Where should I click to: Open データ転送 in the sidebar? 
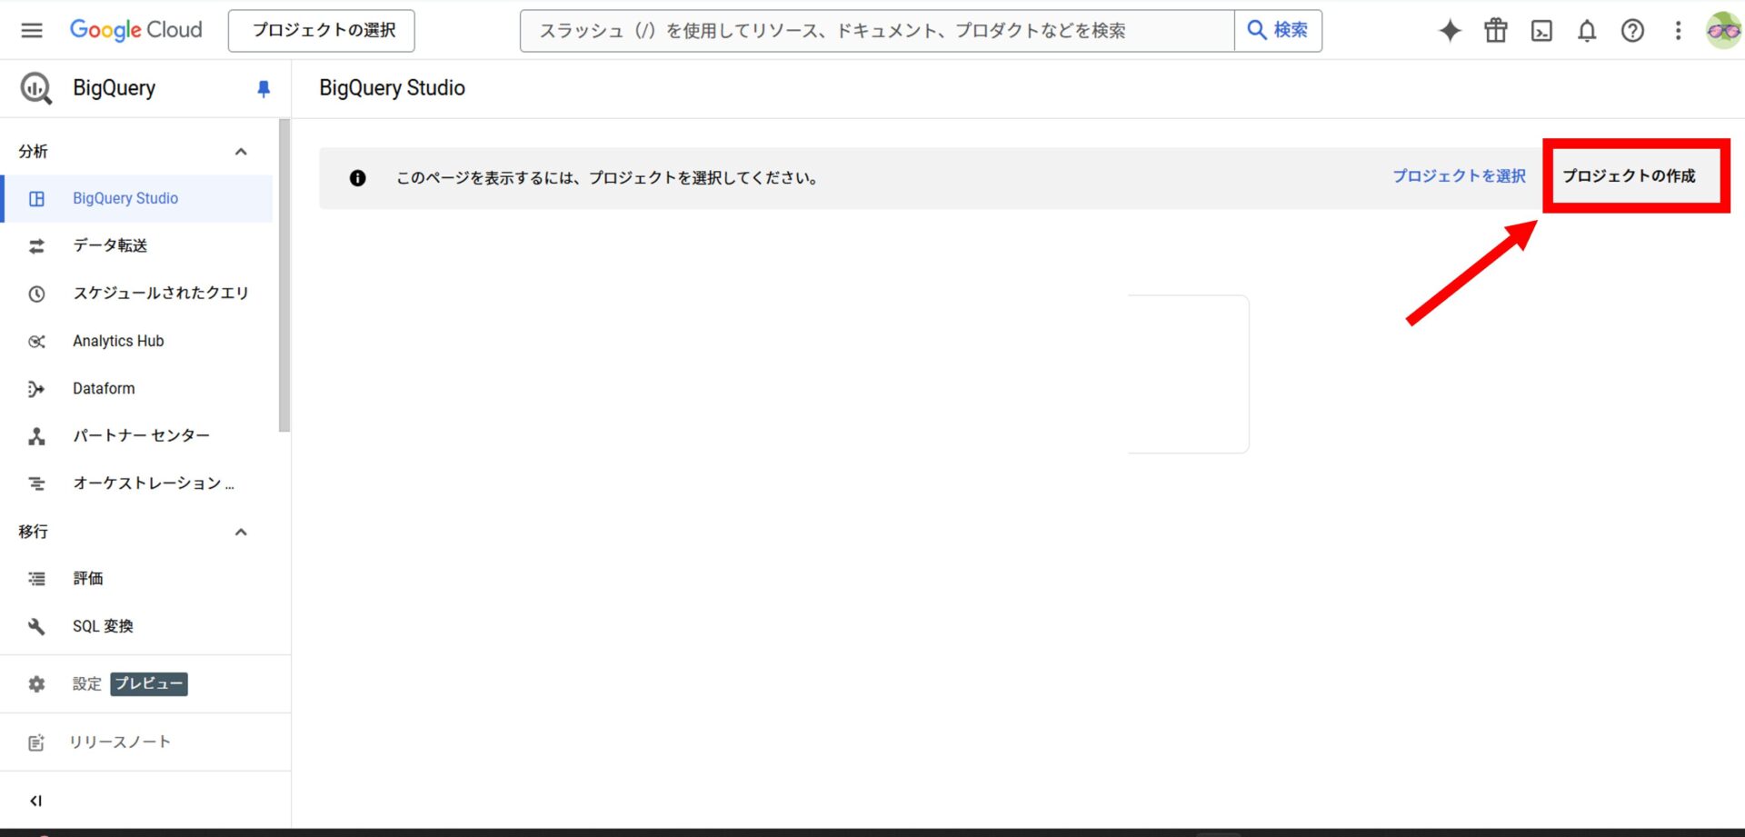click(136, 245)
